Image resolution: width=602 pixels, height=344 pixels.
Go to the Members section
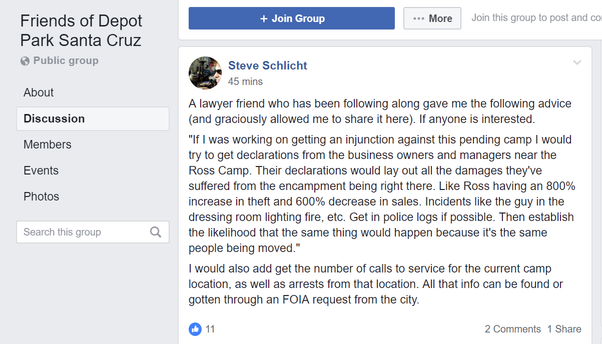pos(48,144)
